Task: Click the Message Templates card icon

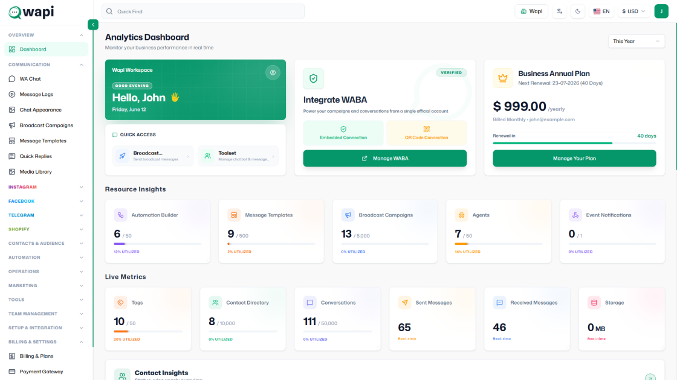Action: [x=234, y=215]
